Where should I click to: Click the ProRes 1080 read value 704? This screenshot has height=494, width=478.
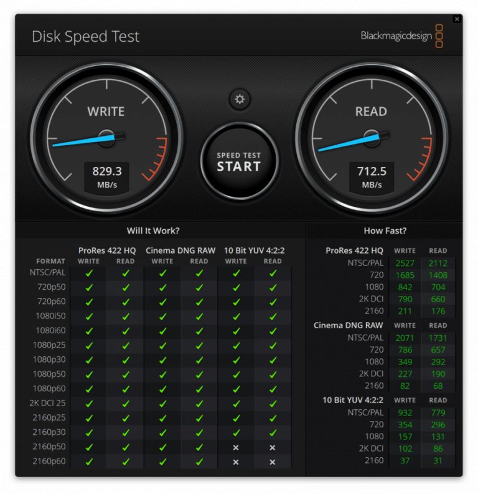pos(438,287)
